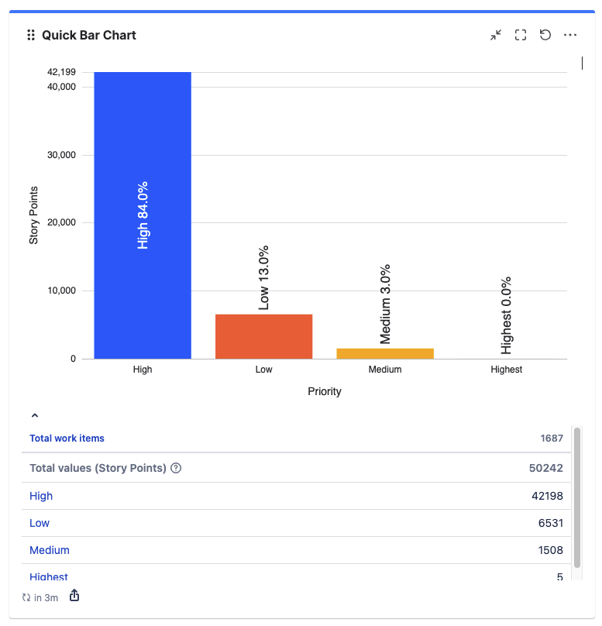Expand details for the Medium priority row
602x626 pixels.
(x=50, y=550)
